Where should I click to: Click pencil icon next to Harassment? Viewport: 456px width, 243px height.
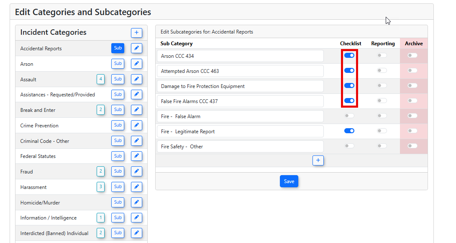pos(136,187)
